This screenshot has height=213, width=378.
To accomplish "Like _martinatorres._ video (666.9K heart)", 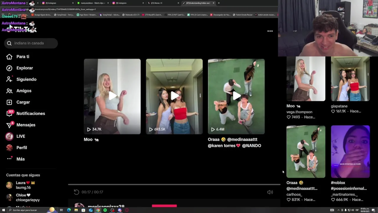I will (333, 200).
